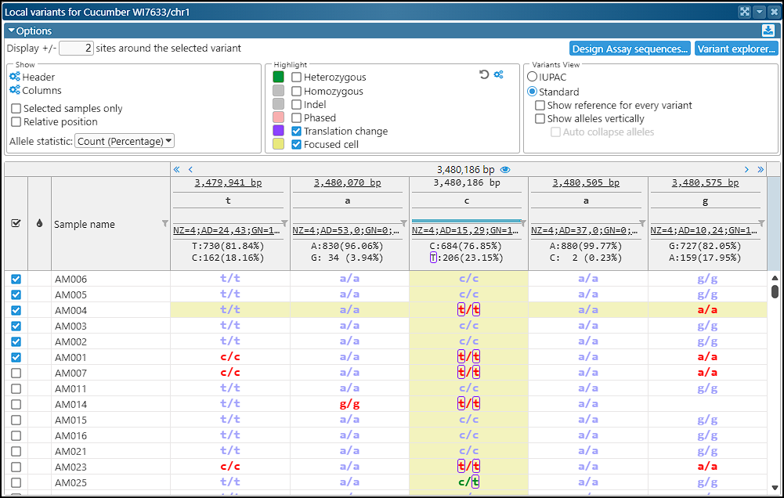Open the Sample name column filter

click(x=164, y=222)
